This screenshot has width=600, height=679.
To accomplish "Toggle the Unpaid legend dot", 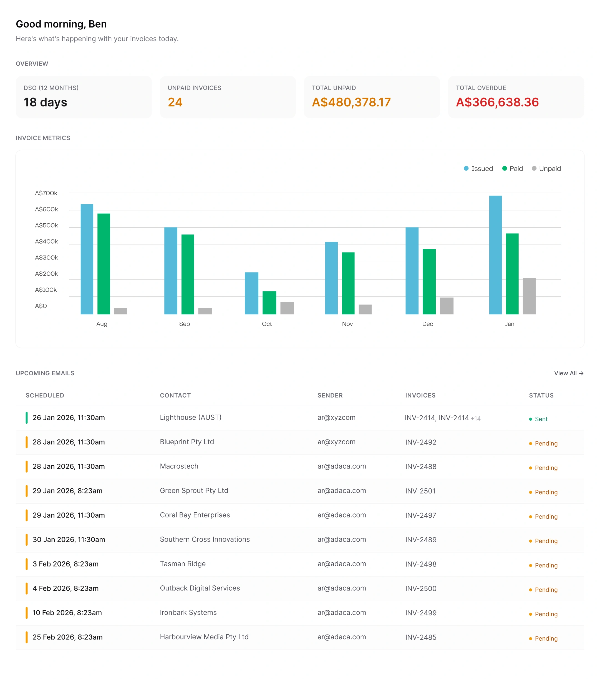I will [534, 168].
